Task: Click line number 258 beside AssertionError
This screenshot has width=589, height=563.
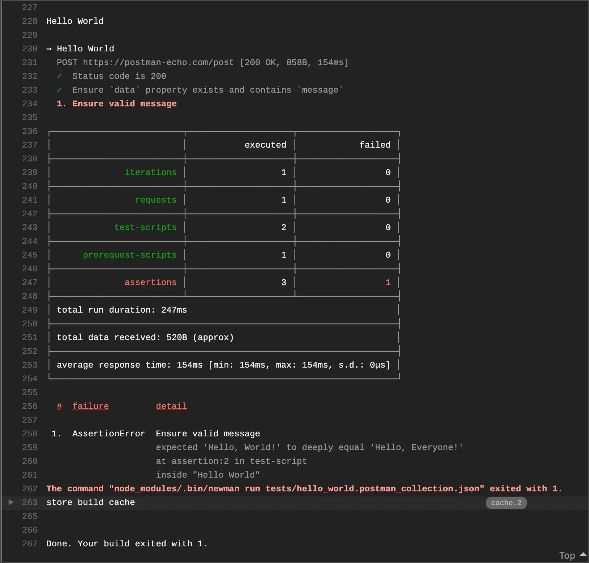Action: pyautogui.click(x=30, y=433)
